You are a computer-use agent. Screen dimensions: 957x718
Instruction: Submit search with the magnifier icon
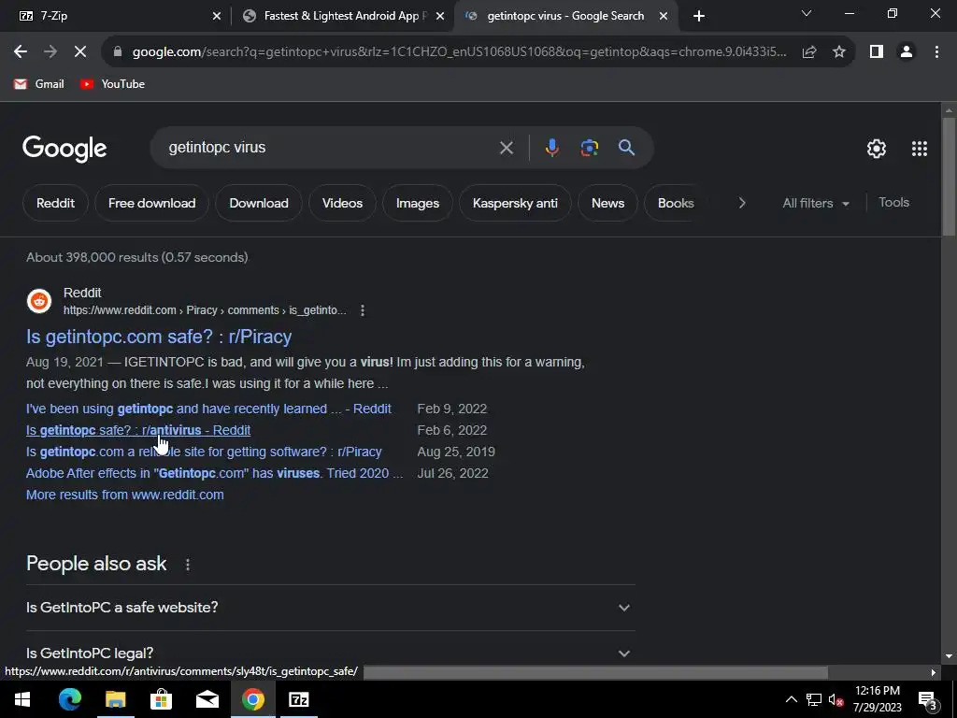pyautogui.click(x=626, y=148)
